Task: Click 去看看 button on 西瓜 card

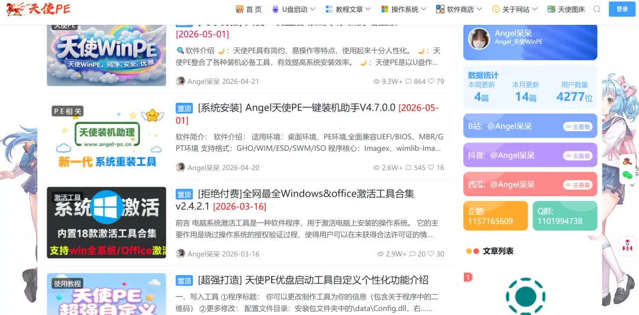Action: point(578,185)
